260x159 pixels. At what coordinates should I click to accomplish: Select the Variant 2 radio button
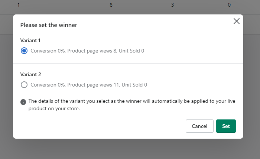[24, 85]
